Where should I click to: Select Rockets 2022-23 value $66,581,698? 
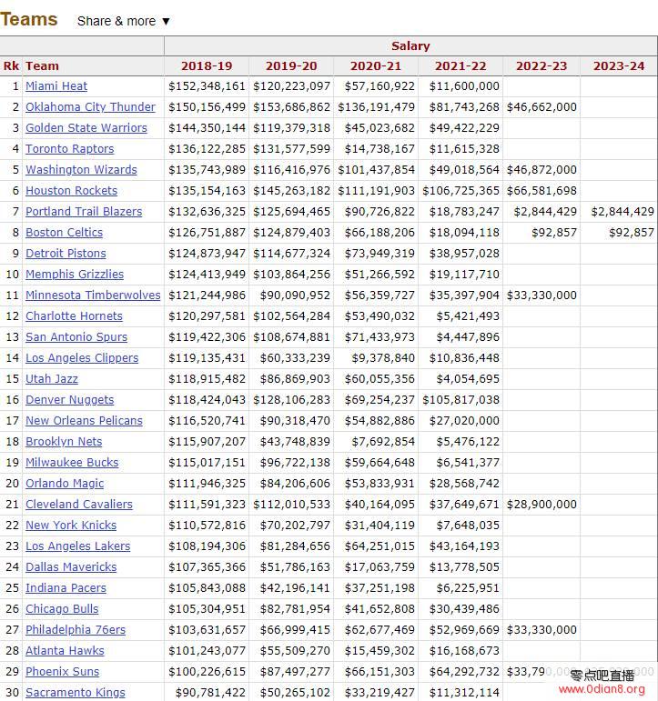tap(542, 190)
